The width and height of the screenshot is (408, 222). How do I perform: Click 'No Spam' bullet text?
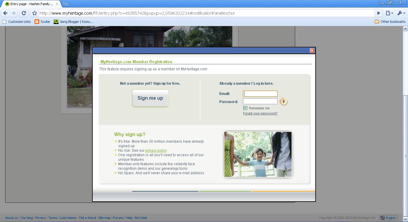click(x=161, y=173)
